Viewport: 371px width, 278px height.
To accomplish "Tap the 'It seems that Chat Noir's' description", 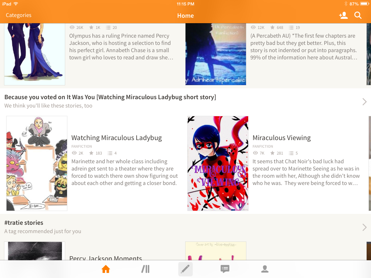I will (x=306, y=172).
